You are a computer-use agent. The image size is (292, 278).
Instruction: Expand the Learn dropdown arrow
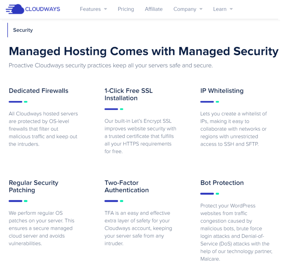[x=231, y=9]
